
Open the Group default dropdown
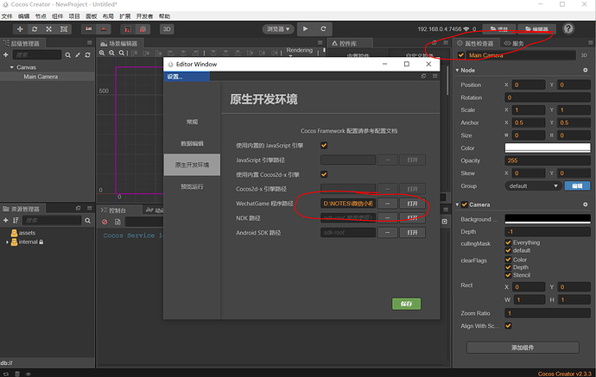click(533, 186)
